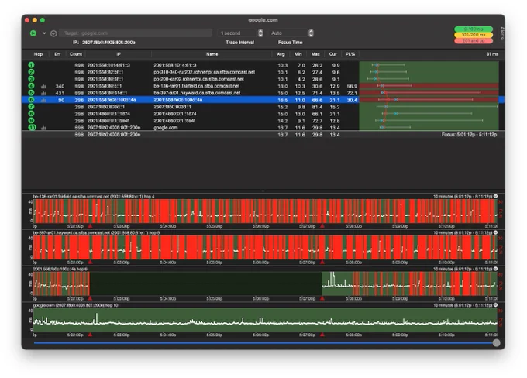Select google.com name in hop 10 row
527x378 pixels.
(166, 128)
